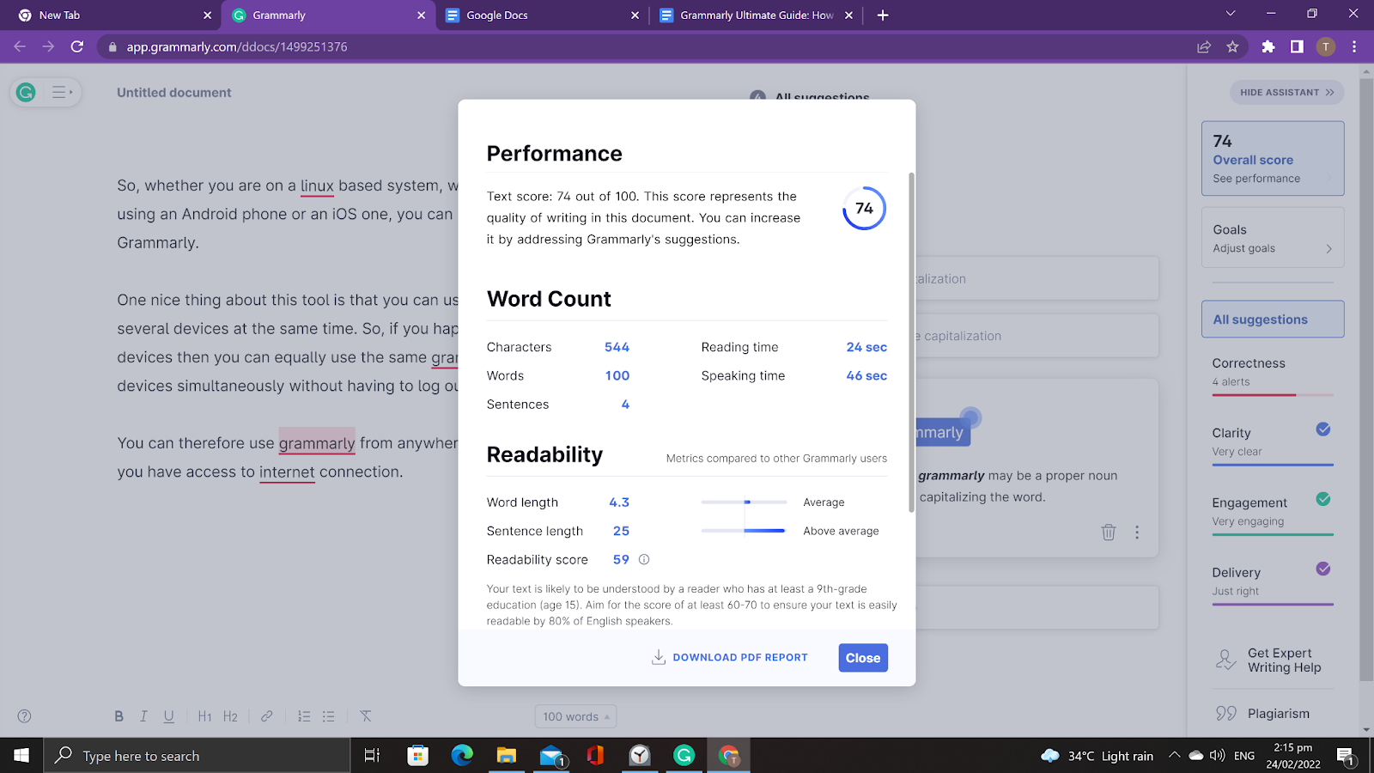Click the Get Expert Writing Help icon
The image size is (1374, 773).
point(1225,660)
